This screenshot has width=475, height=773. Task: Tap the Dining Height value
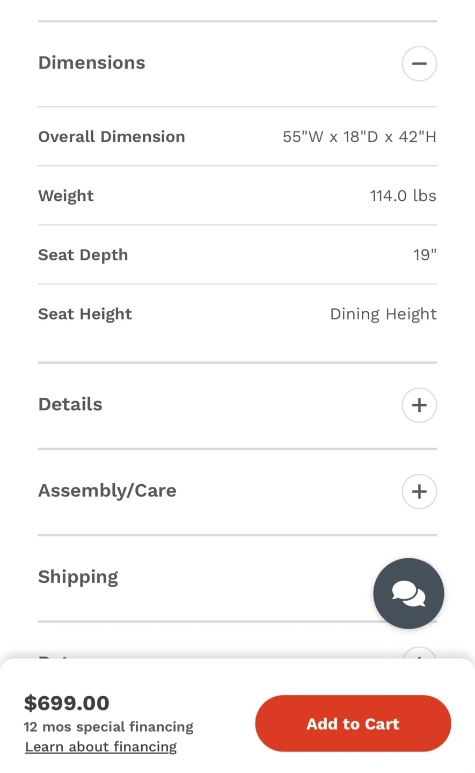383,314
